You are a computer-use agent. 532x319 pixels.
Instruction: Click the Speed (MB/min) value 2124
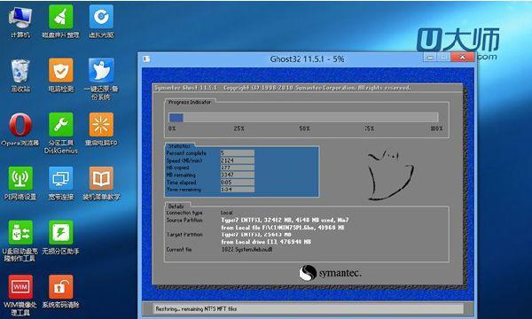(x=237, y=160)
